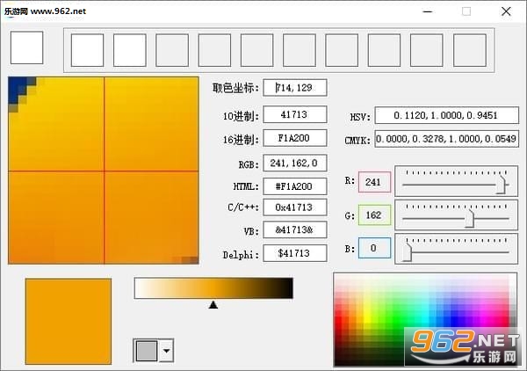
Task: Click the magnified pixel preview area
Action: 104,171
